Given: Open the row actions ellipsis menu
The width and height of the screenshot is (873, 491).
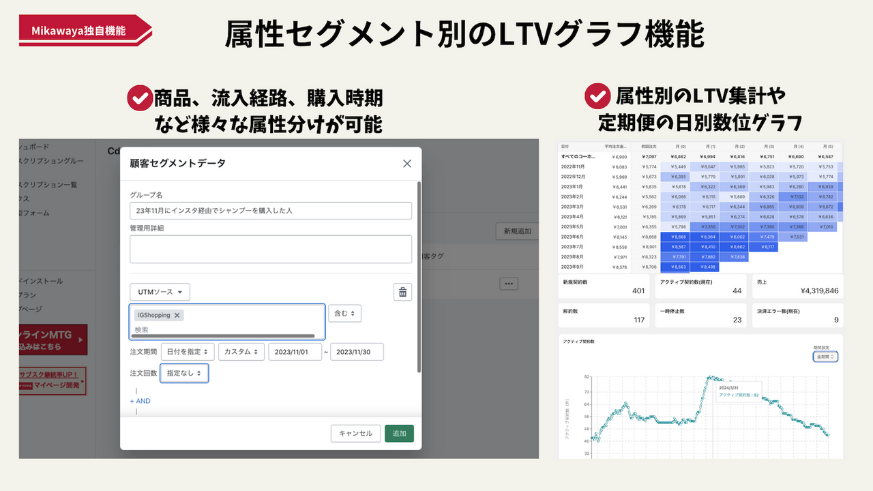Looking at the screenshot, I should click(509, 283).
